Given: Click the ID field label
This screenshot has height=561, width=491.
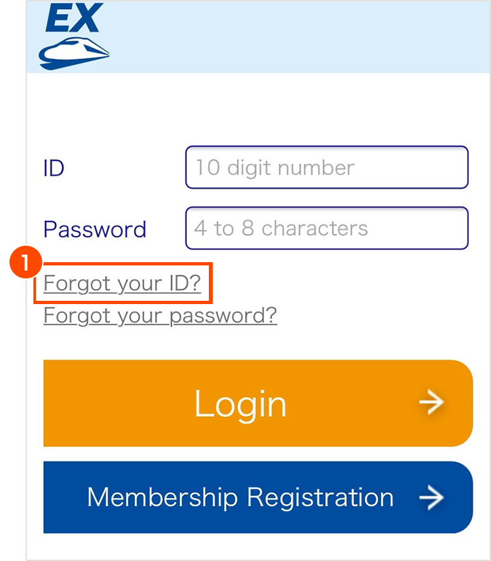Looking at the screenshot, I should [x=54, y=168].
